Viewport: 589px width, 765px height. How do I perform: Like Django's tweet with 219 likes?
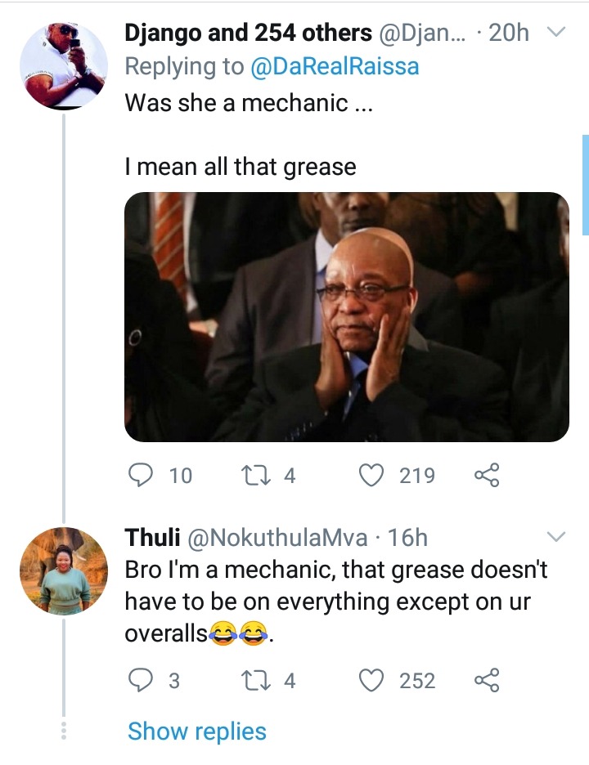(371, 475)
